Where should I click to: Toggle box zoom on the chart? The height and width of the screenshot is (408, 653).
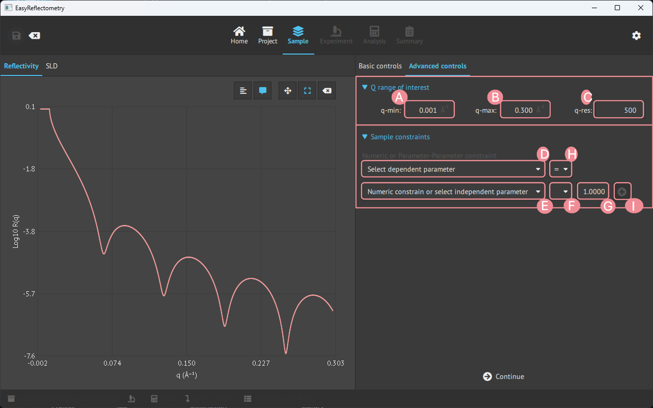point(307,91)
